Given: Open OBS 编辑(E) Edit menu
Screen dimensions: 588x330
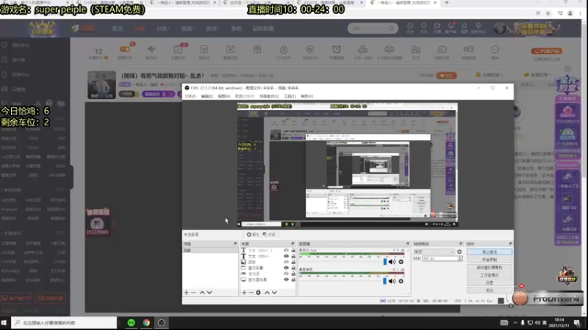Looking at the screenshot, I should [207, 96].
